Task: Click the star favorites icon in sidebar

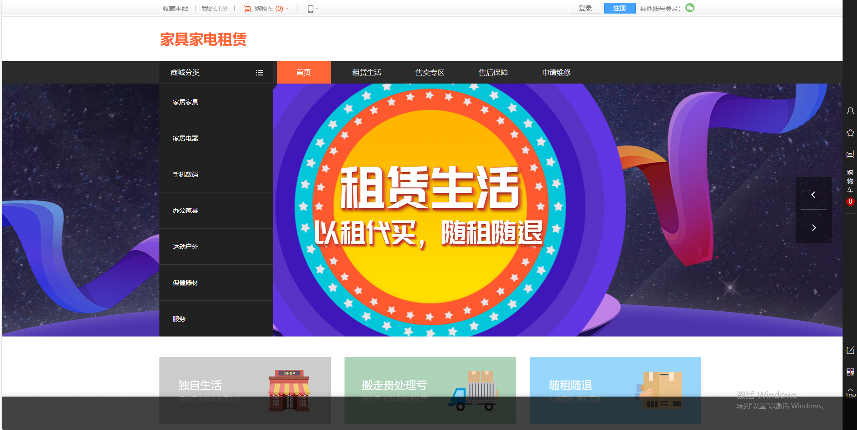Action: tap(850, 133)
